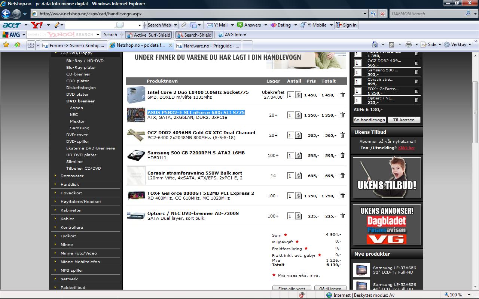
Task: Adjust quantity stepper for Intel Core 2 Duo
Action: click(298, 95)
